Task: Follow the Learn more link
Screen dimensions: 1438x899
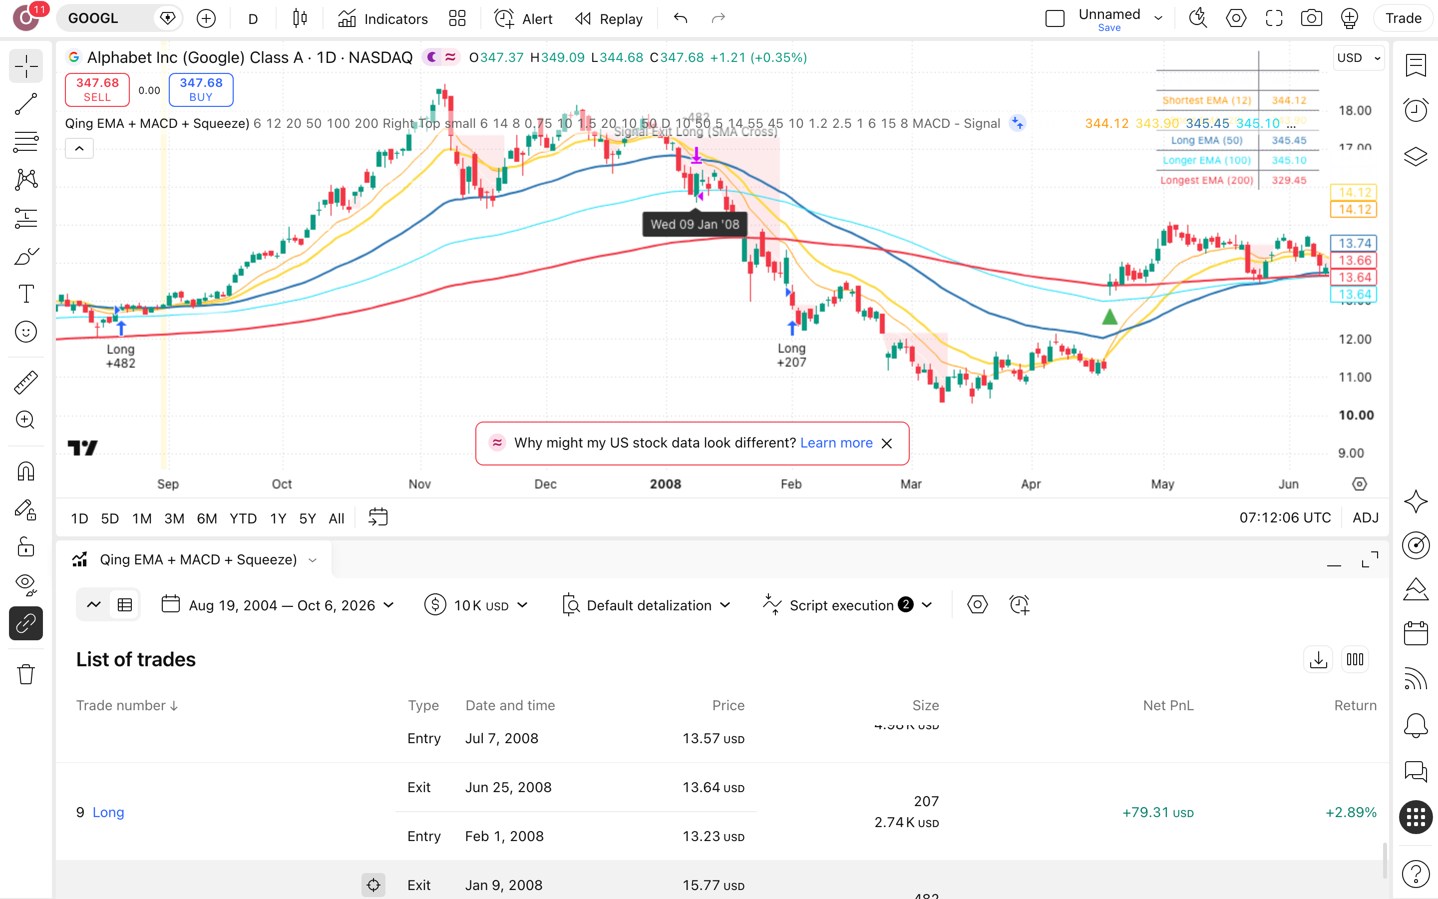Action: 836,443
